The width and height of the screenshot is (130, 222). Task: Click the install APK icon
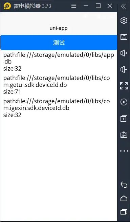coord(124,135)
